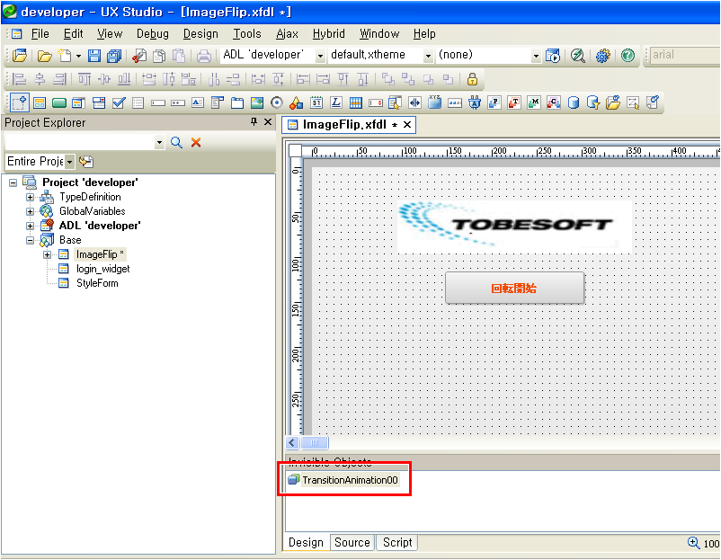Select the dataset with funnel filter tool
The width and height of the screenshot is (721, 560).
(x=593, y=103)
